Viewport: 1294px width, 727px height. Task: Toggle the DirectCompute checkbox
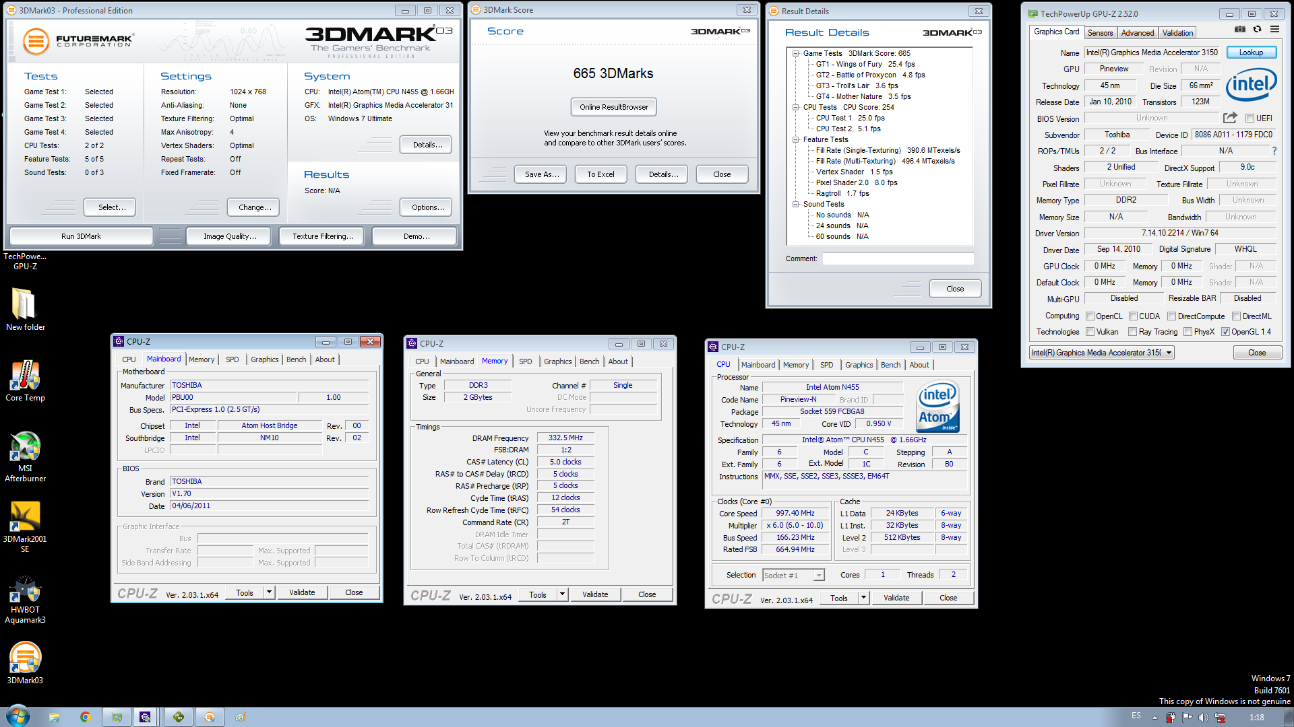click(x=1172, y=316)
